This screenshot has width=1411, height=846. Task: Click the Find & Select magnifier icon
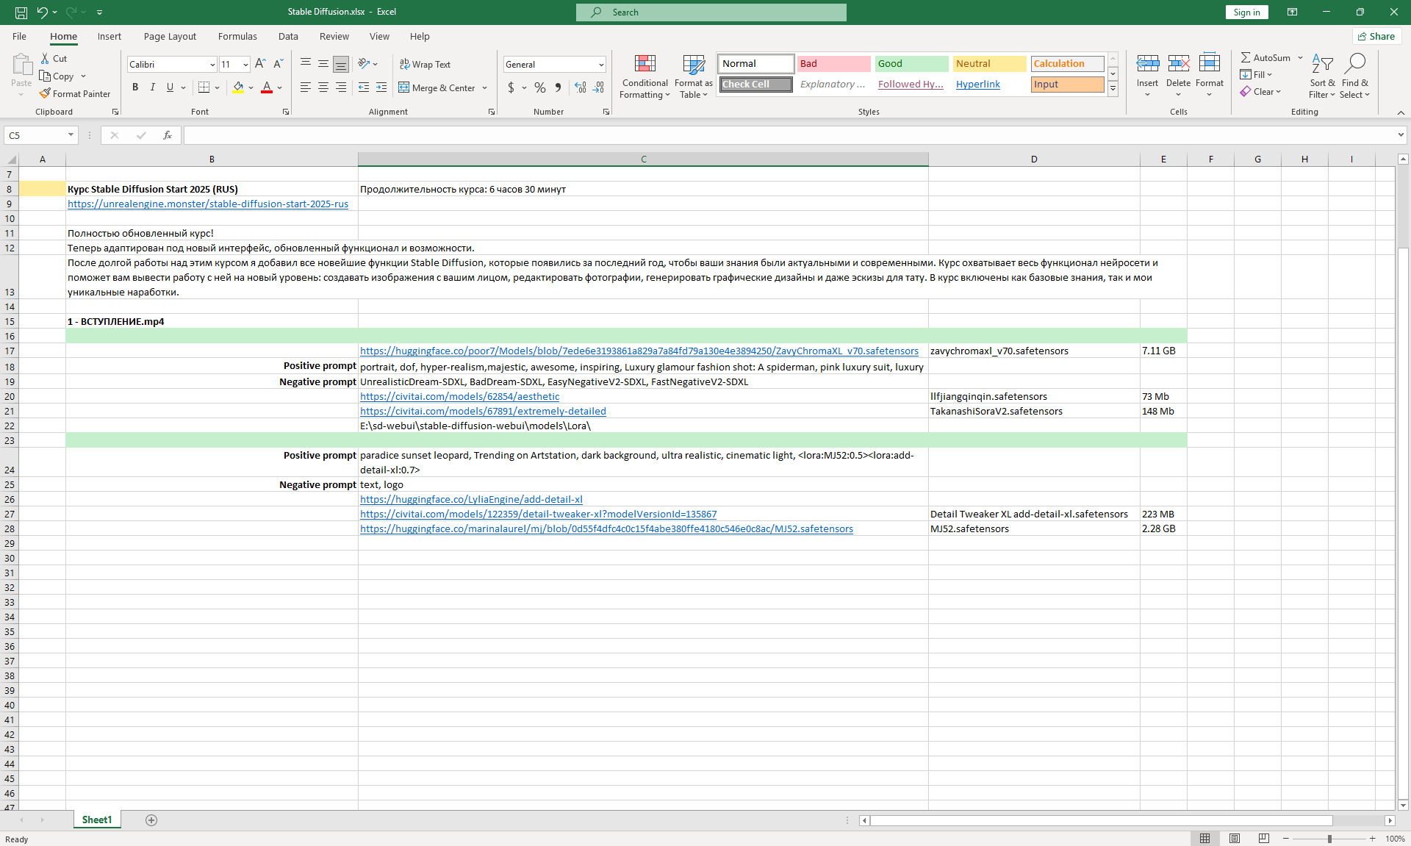tap(1354, 65)
